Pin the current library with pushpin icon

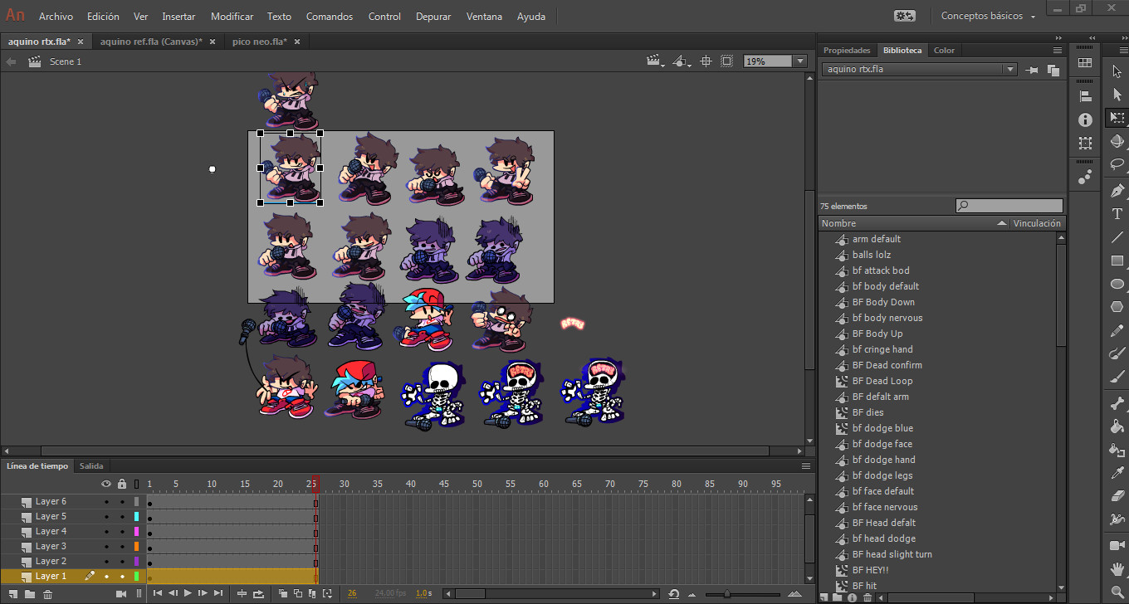[x=1033, y=71]
